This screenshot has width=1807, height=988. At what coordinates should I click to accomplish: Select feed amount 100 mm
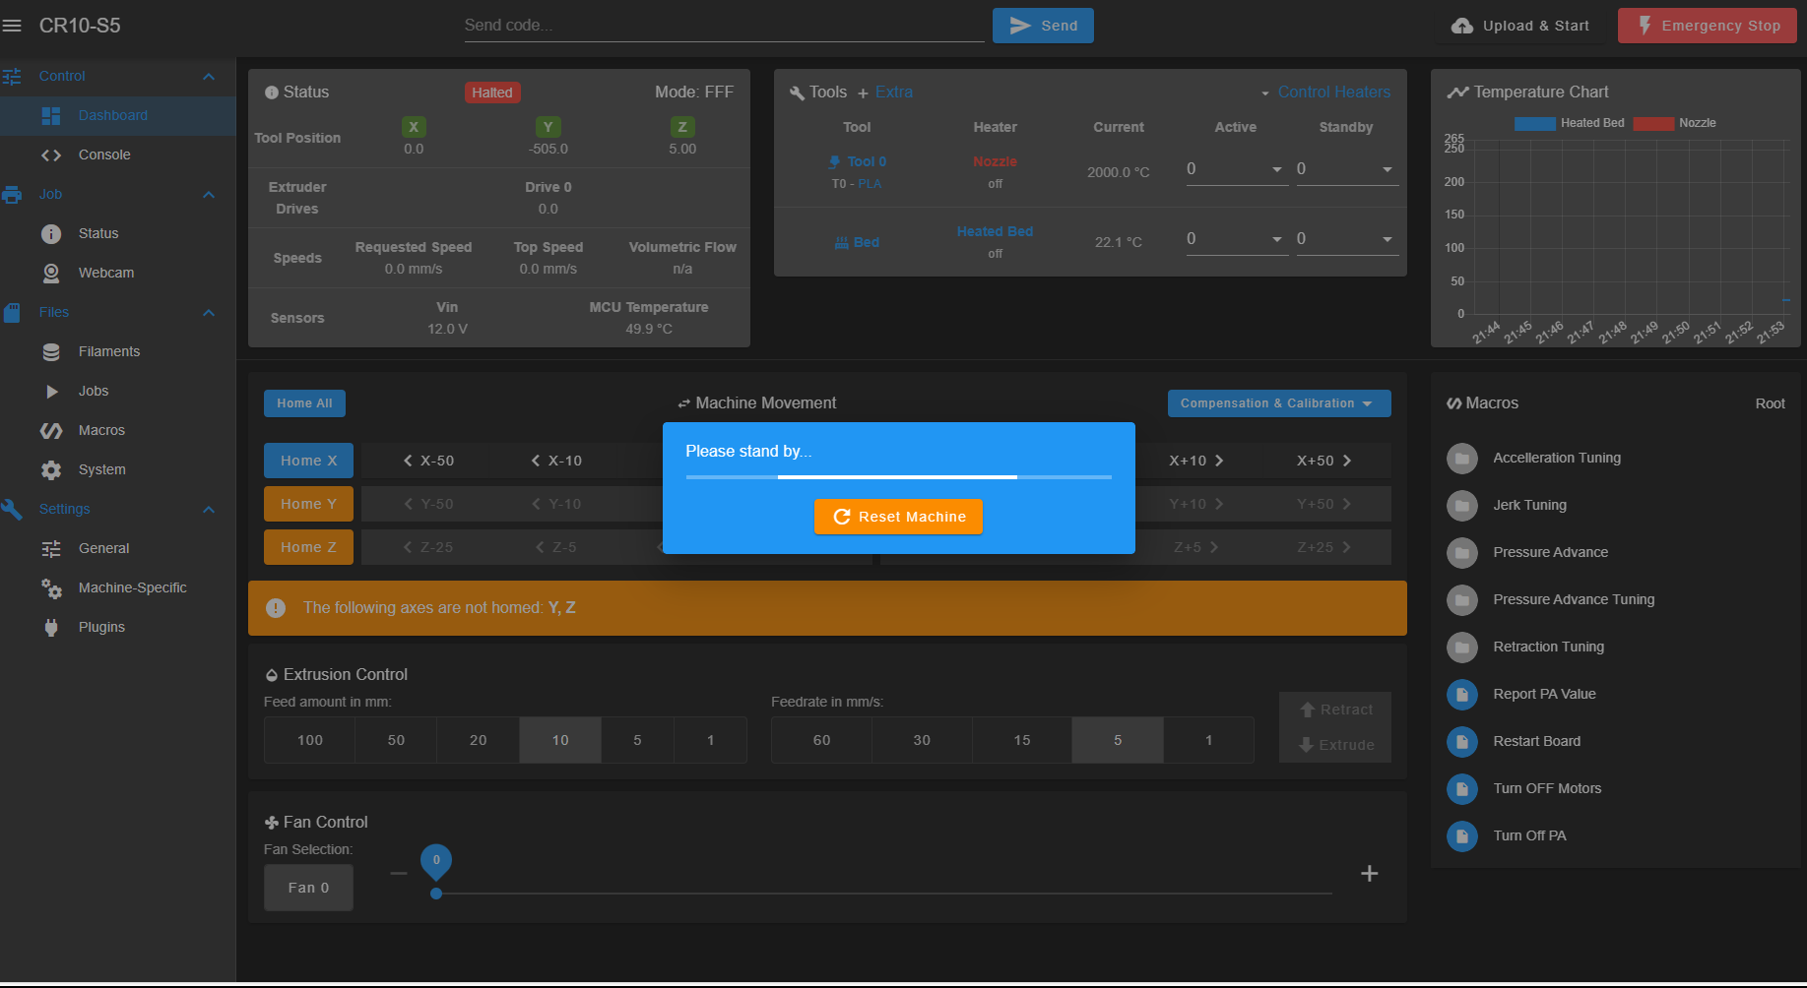pos(310,740)
